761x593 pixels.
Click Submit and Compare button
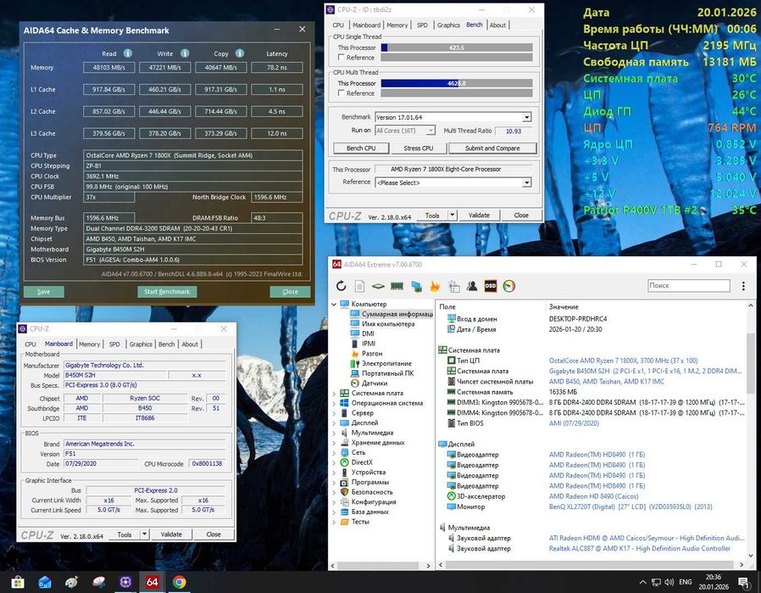click(492, 148)
